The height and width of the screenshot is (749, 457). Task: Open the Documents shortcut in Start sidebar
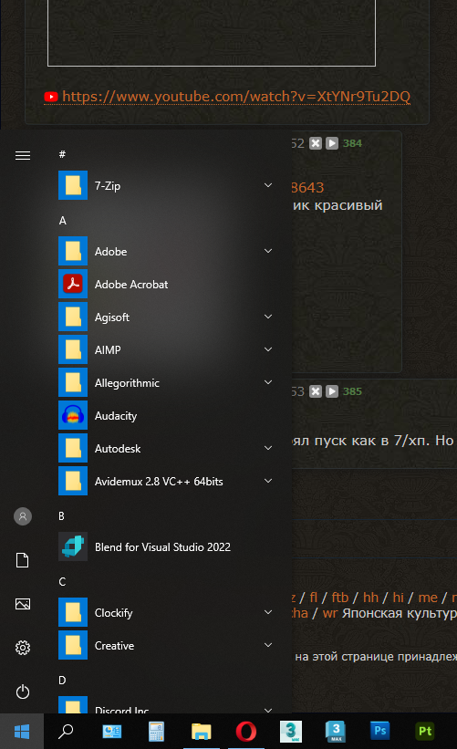coord(23,560)
